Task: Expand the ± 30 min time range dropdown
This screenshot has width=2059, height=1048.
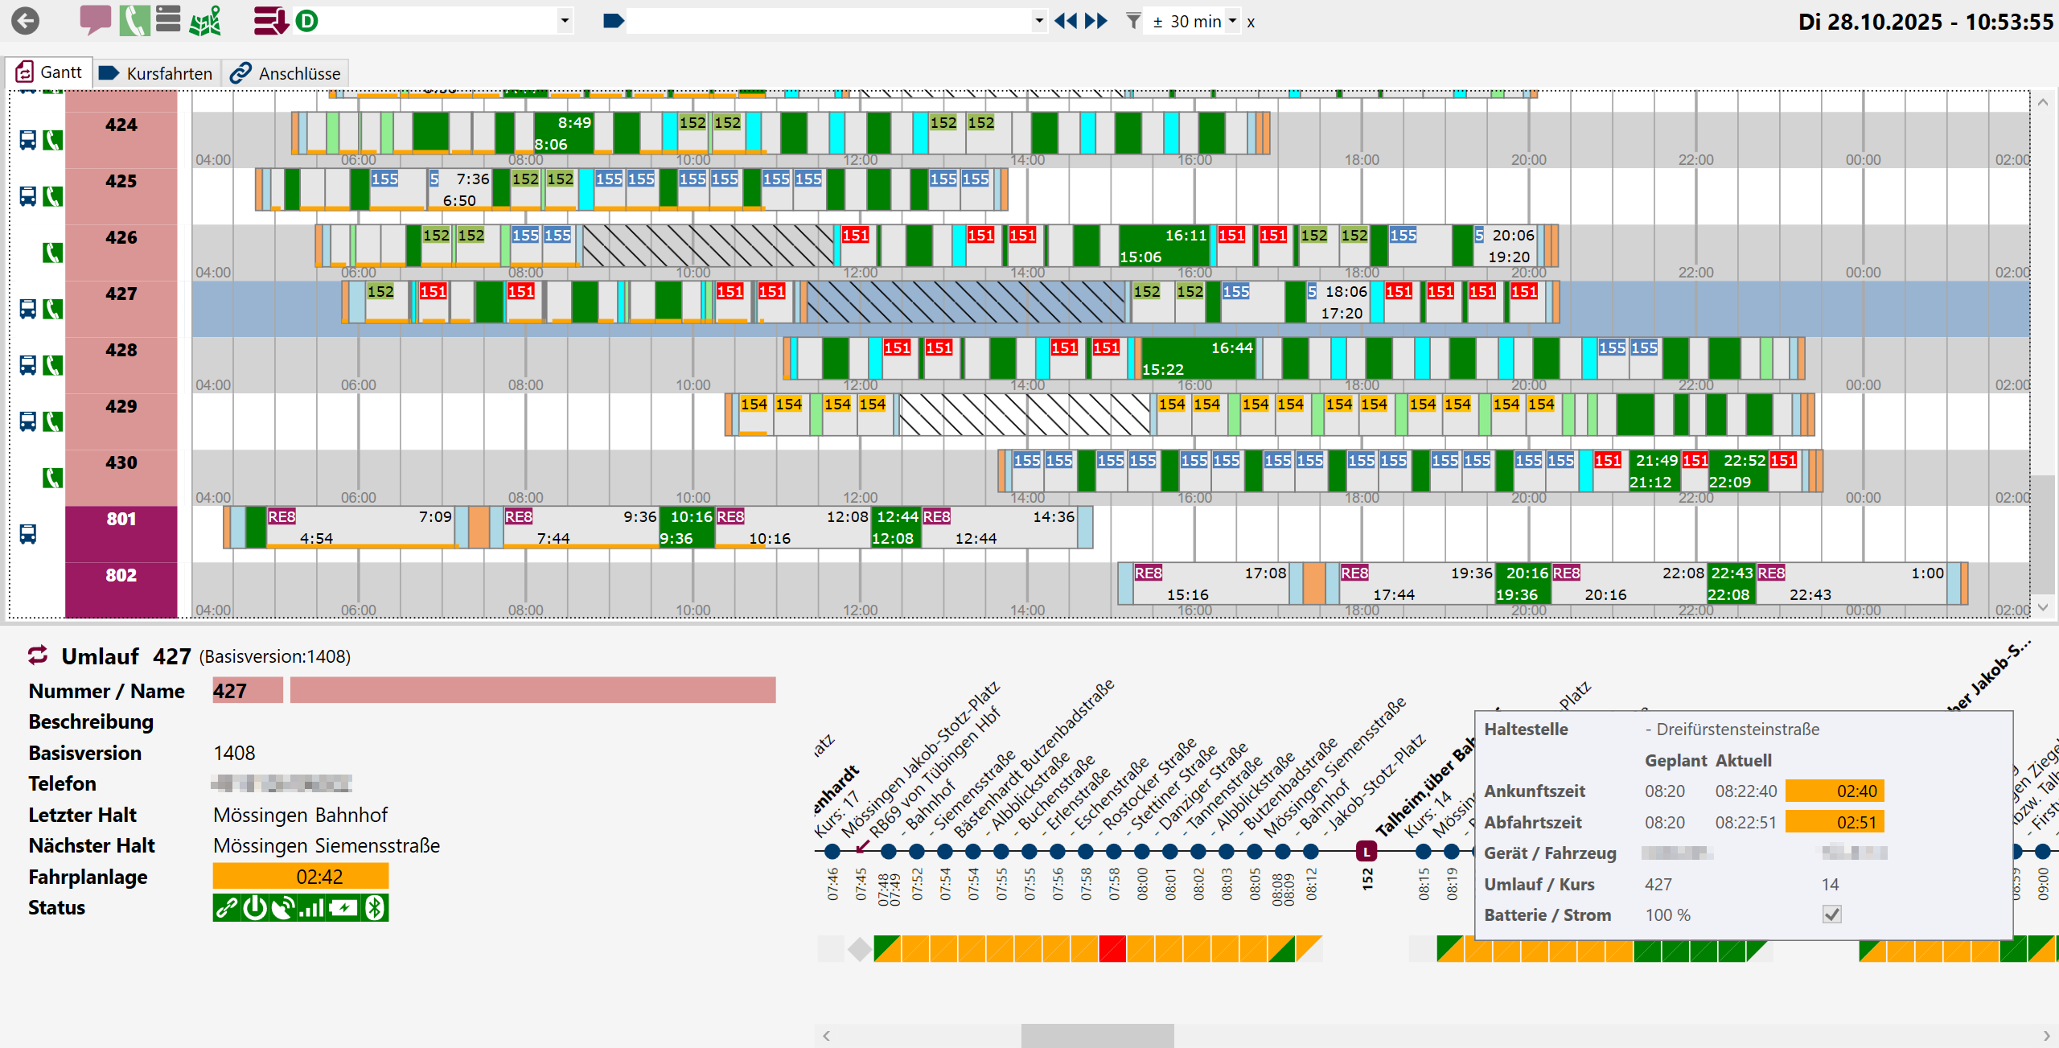Action: (x=1232, y=21)
